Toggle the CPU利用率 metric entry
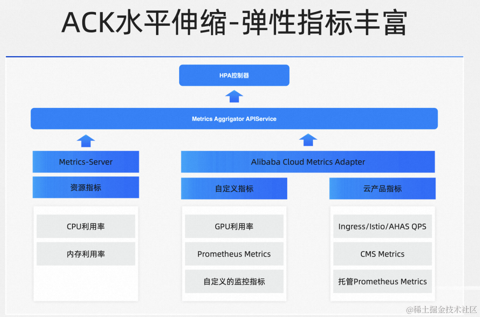The image size is (480, 317). [x=85, y=226]
